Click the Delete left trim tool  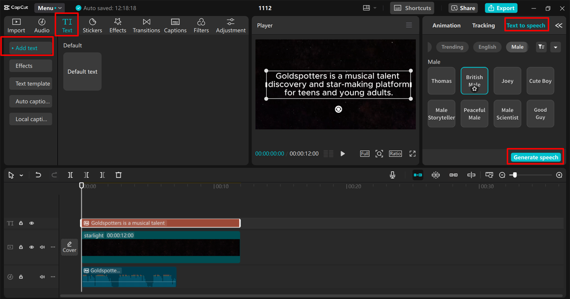[x=86, y=175]
